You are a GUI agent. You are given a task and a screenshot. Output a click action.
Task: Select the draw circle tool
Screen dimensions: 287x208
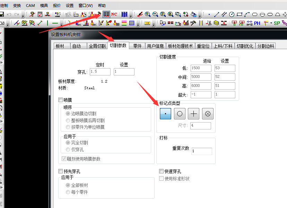click(232, 14)
